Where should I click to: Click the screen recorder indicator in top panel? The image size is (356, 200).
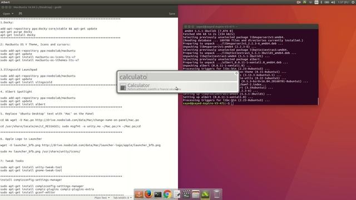pos(299,2)
